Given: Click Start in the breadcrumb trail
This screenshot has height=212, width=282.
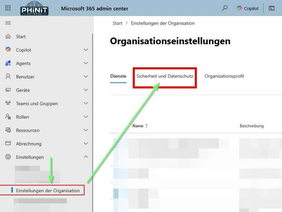Looking at the screenshot, I should pos(117,23).
